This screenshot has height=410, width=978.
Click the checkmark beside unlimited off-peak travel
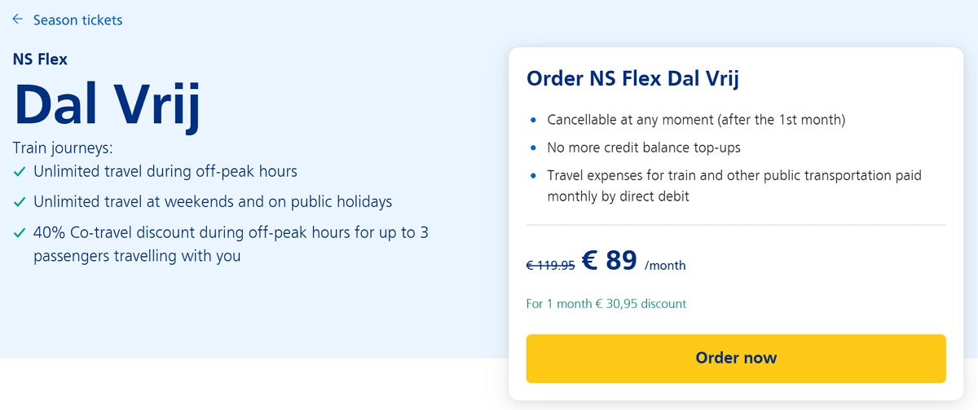click(x=20, y=172)
